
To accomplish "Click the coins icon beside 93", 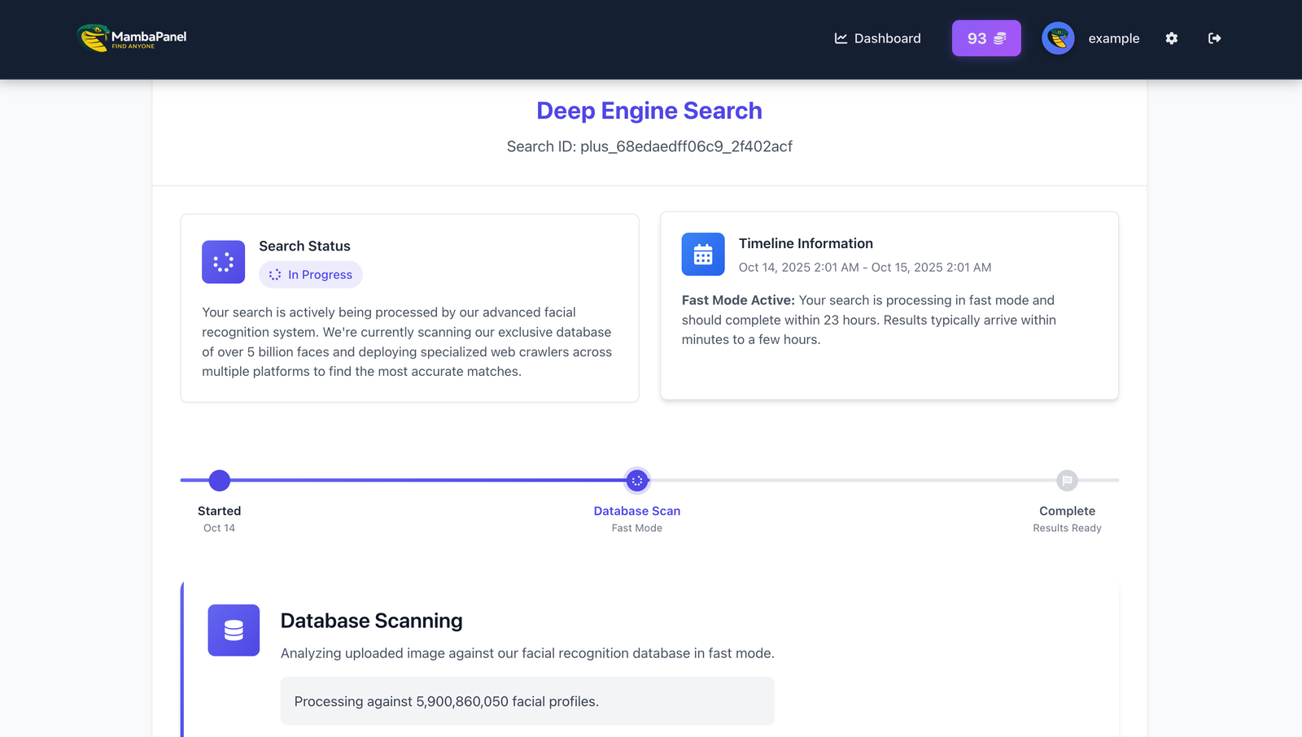I will click(x=1000, y=38).
